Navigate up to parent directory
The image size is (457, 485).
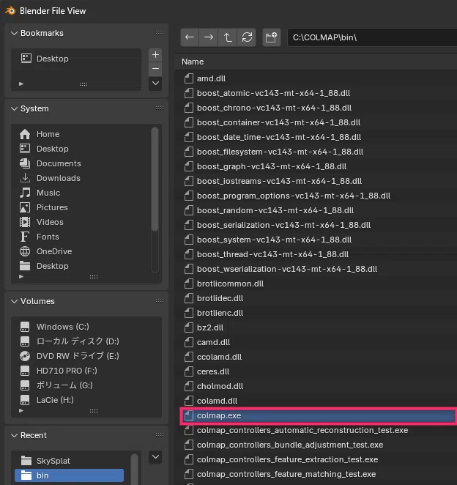(228, 37)
